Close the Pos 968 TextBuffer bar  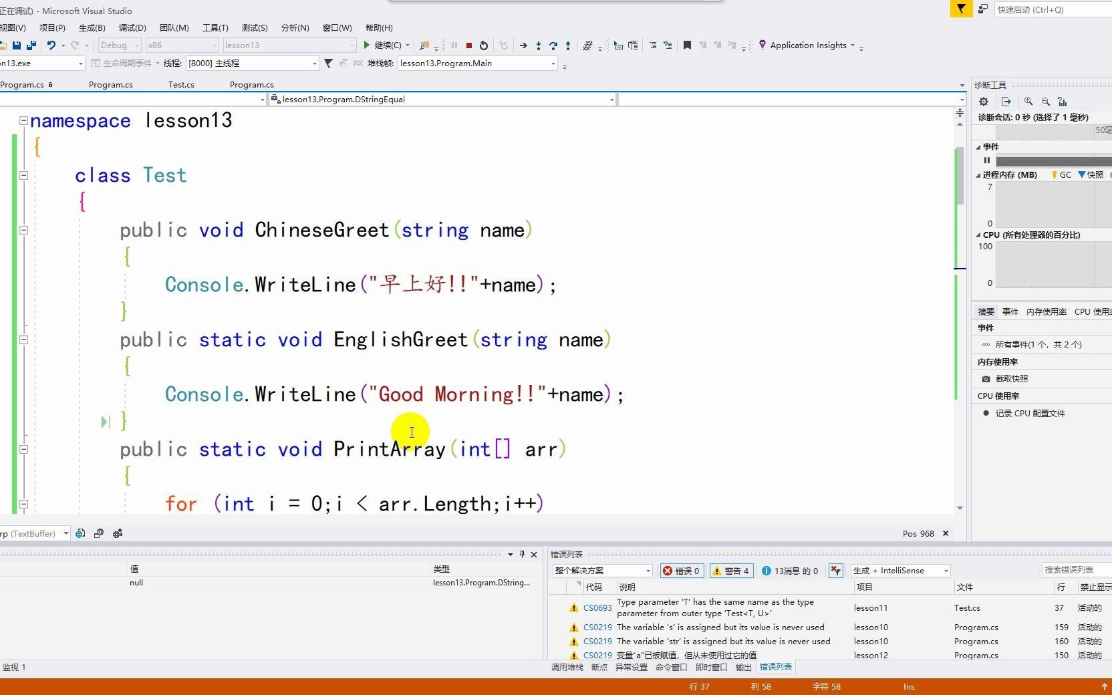tap(946, 534)
